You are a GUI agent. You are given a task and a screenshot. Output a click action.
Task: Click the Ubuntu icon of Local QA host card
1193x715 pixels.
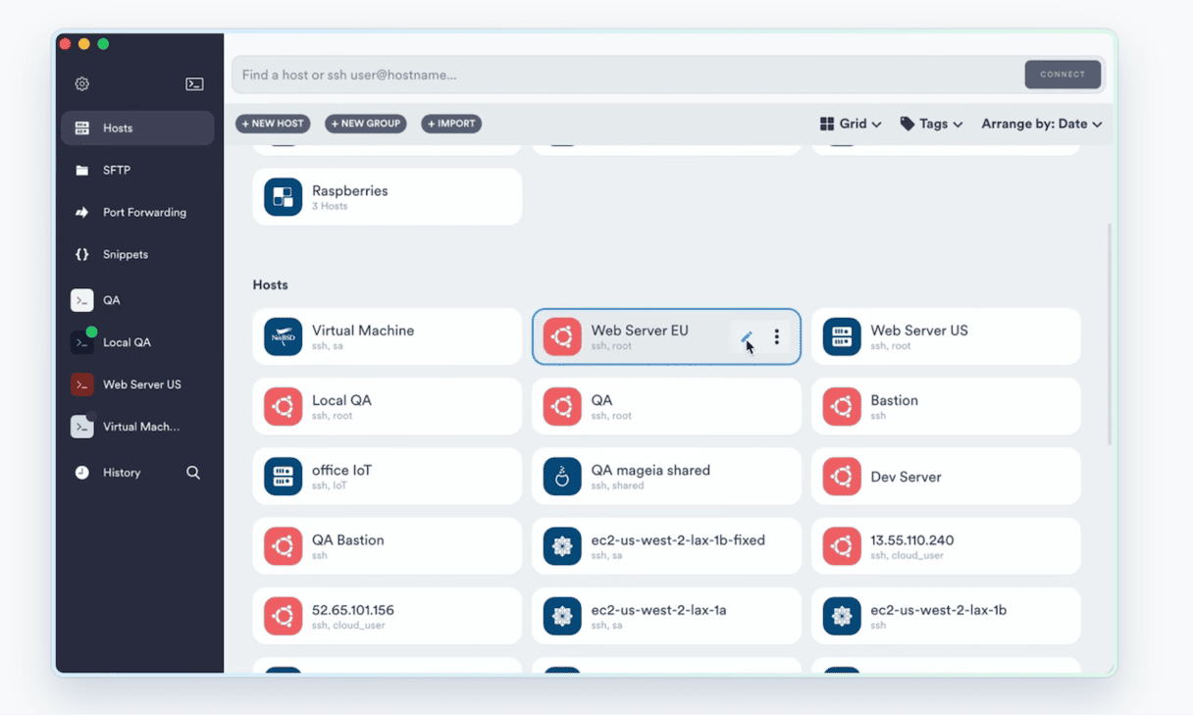click(284, 406)
